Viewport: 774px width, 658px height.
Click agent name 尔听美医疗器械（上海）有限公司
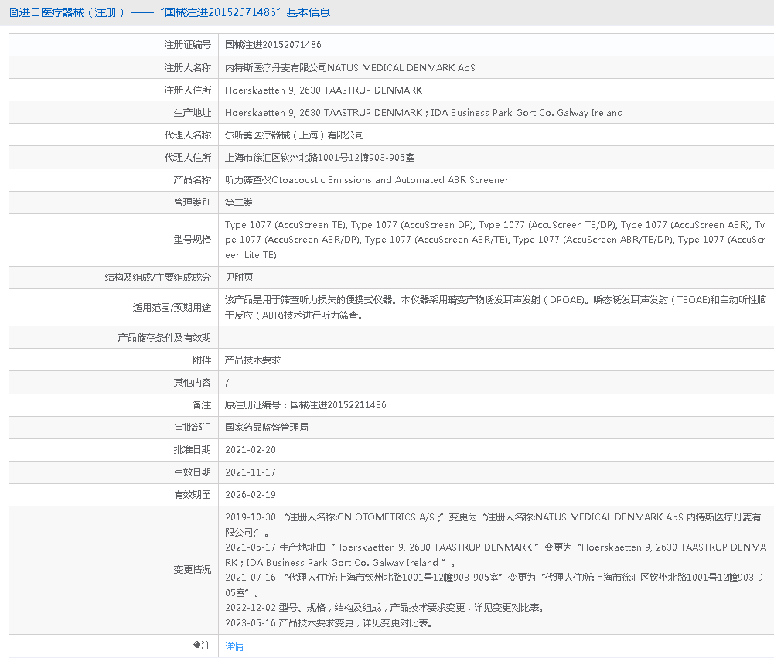coord(294,135)
